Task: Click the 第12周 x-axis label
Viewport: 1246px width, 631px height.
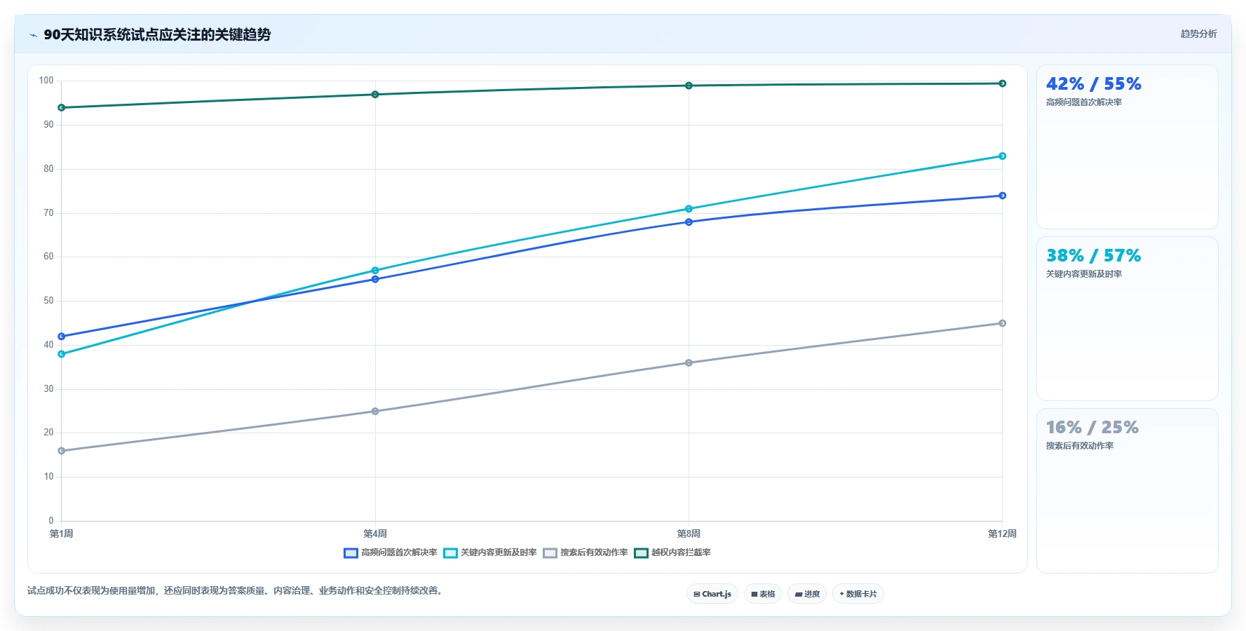Action: point(1002,534)
